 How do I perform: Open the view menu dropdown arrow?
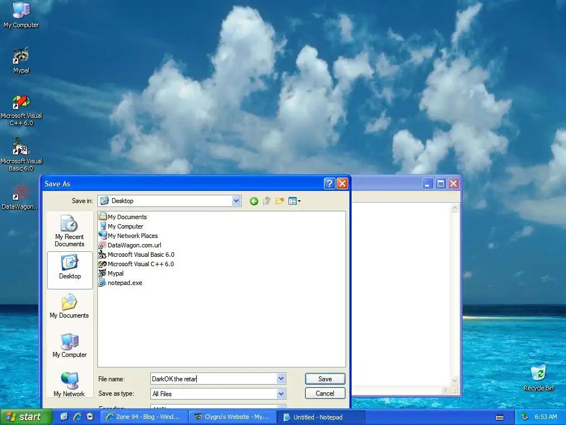(299, 201)
